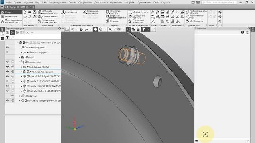Activate Сечение section tool
The image size is (255, 143).
point(112,21)
